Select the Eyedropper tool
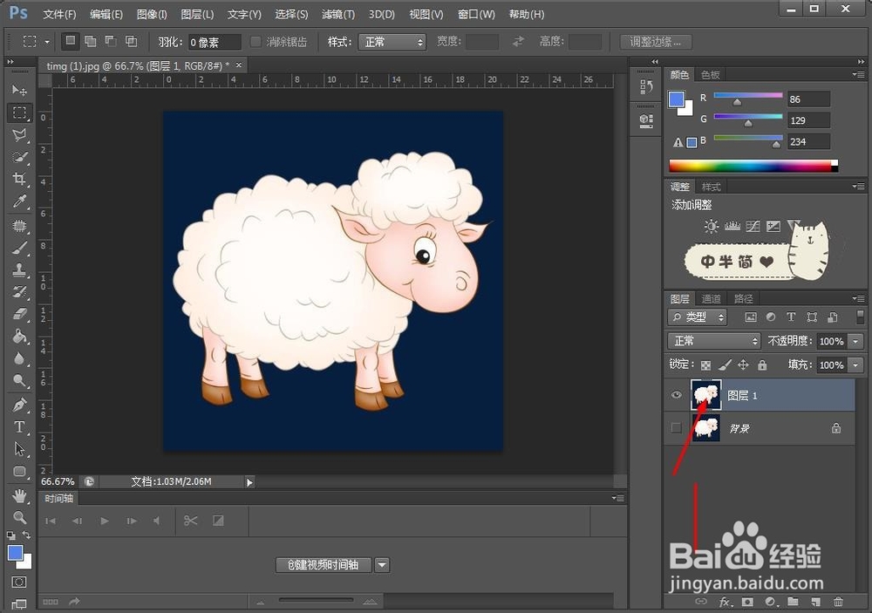Viewport: 872px width, 613px height. (19, 201)
